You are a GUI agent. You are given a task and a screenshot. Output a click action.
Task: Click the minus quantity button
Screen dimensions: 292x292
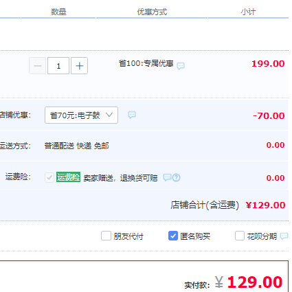tap(38, 66)
